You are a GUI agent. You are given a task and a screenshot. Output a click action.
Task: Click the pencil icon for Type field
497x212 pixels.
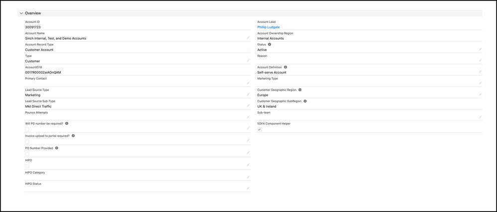248,61
